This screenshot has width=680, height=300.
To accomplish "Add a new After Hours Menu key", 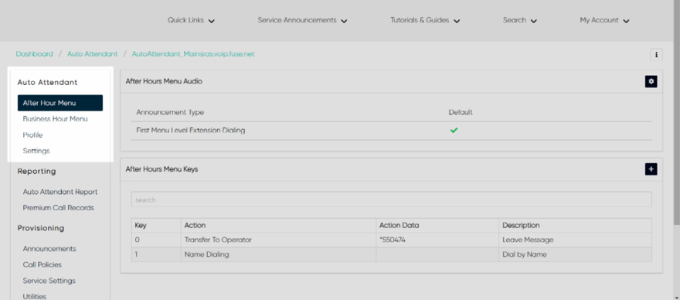I will click(x=651, y=169).
